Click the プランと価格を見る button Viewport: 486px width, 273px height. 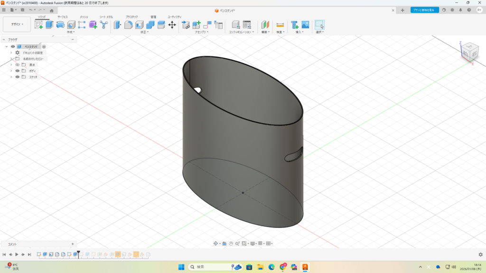(x=424, y=10)
